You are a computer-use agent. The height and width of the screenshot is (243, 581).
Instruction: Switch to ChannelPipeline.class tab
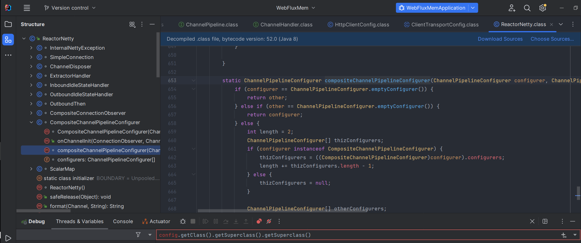[208, 25]
